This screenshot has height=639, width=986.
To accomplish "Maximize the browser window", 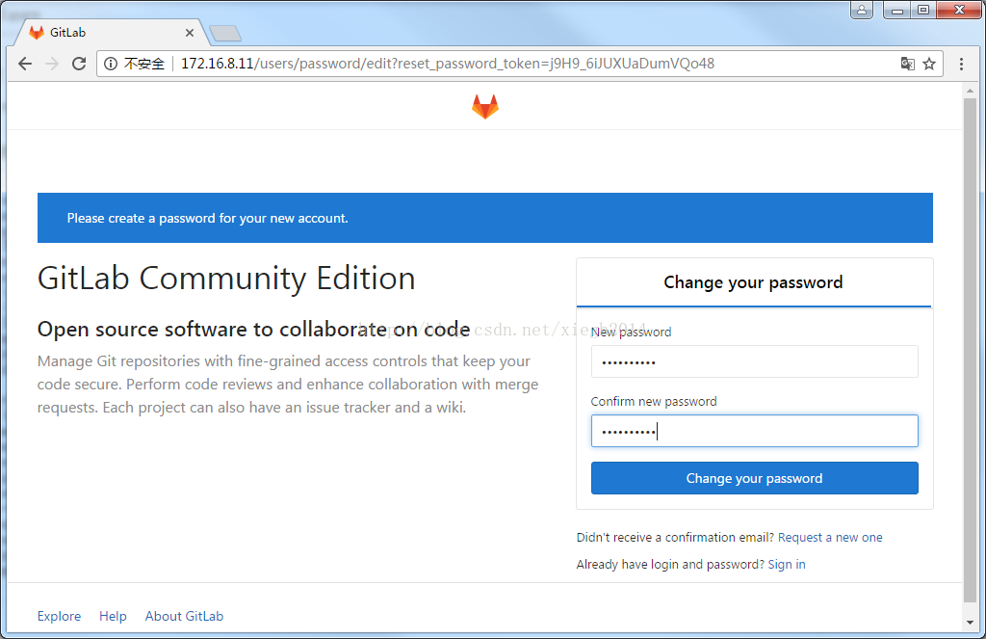I will click(x=923, y=10).
